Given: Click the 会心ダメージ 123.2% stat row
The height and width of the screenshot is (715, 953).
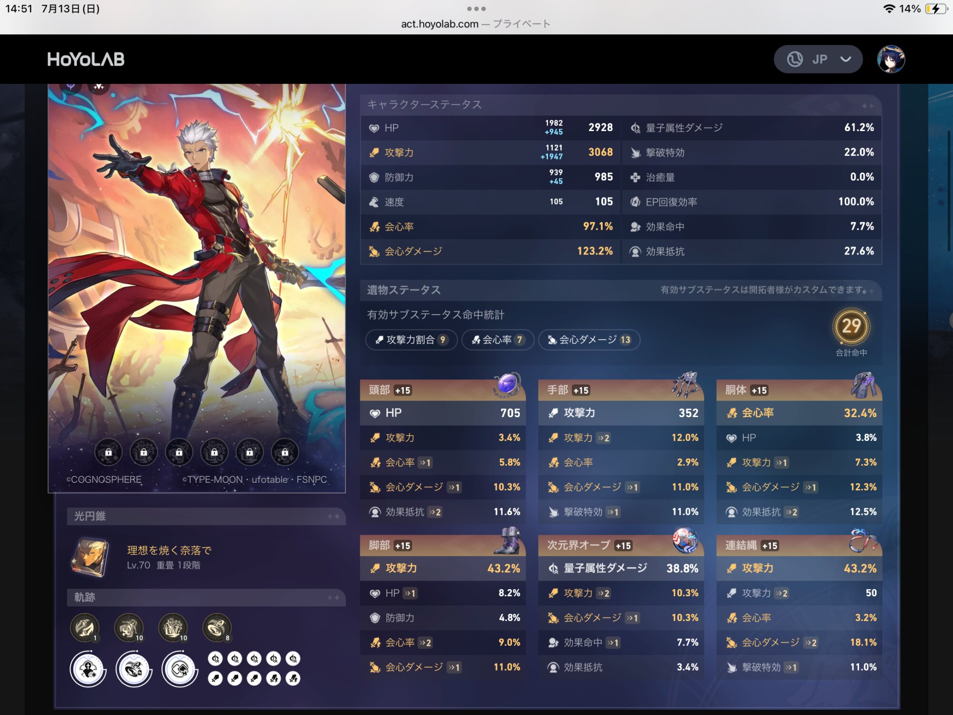Looking at the screenshot, I should pyautogui.click(x=491, y=251).
